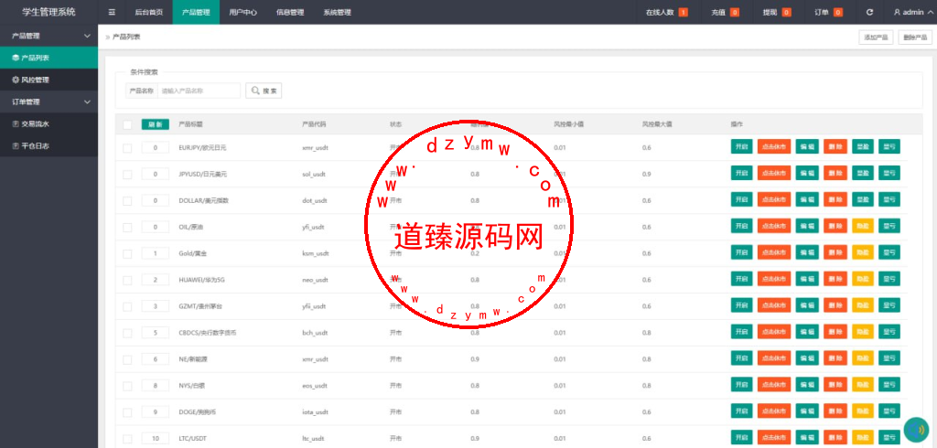Image resolution: width=937 pixels, height=448 pixels.
Task: Click 编辑 for DOLLAR/美元指数 row
Action: coord(807,199)
